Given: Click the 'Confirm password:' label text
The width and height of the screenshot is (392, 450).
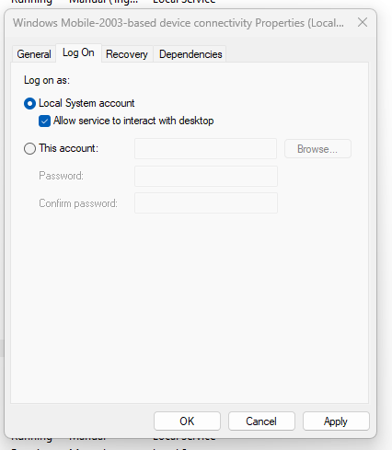Looking at the screenshot, I should coord(78,203).
